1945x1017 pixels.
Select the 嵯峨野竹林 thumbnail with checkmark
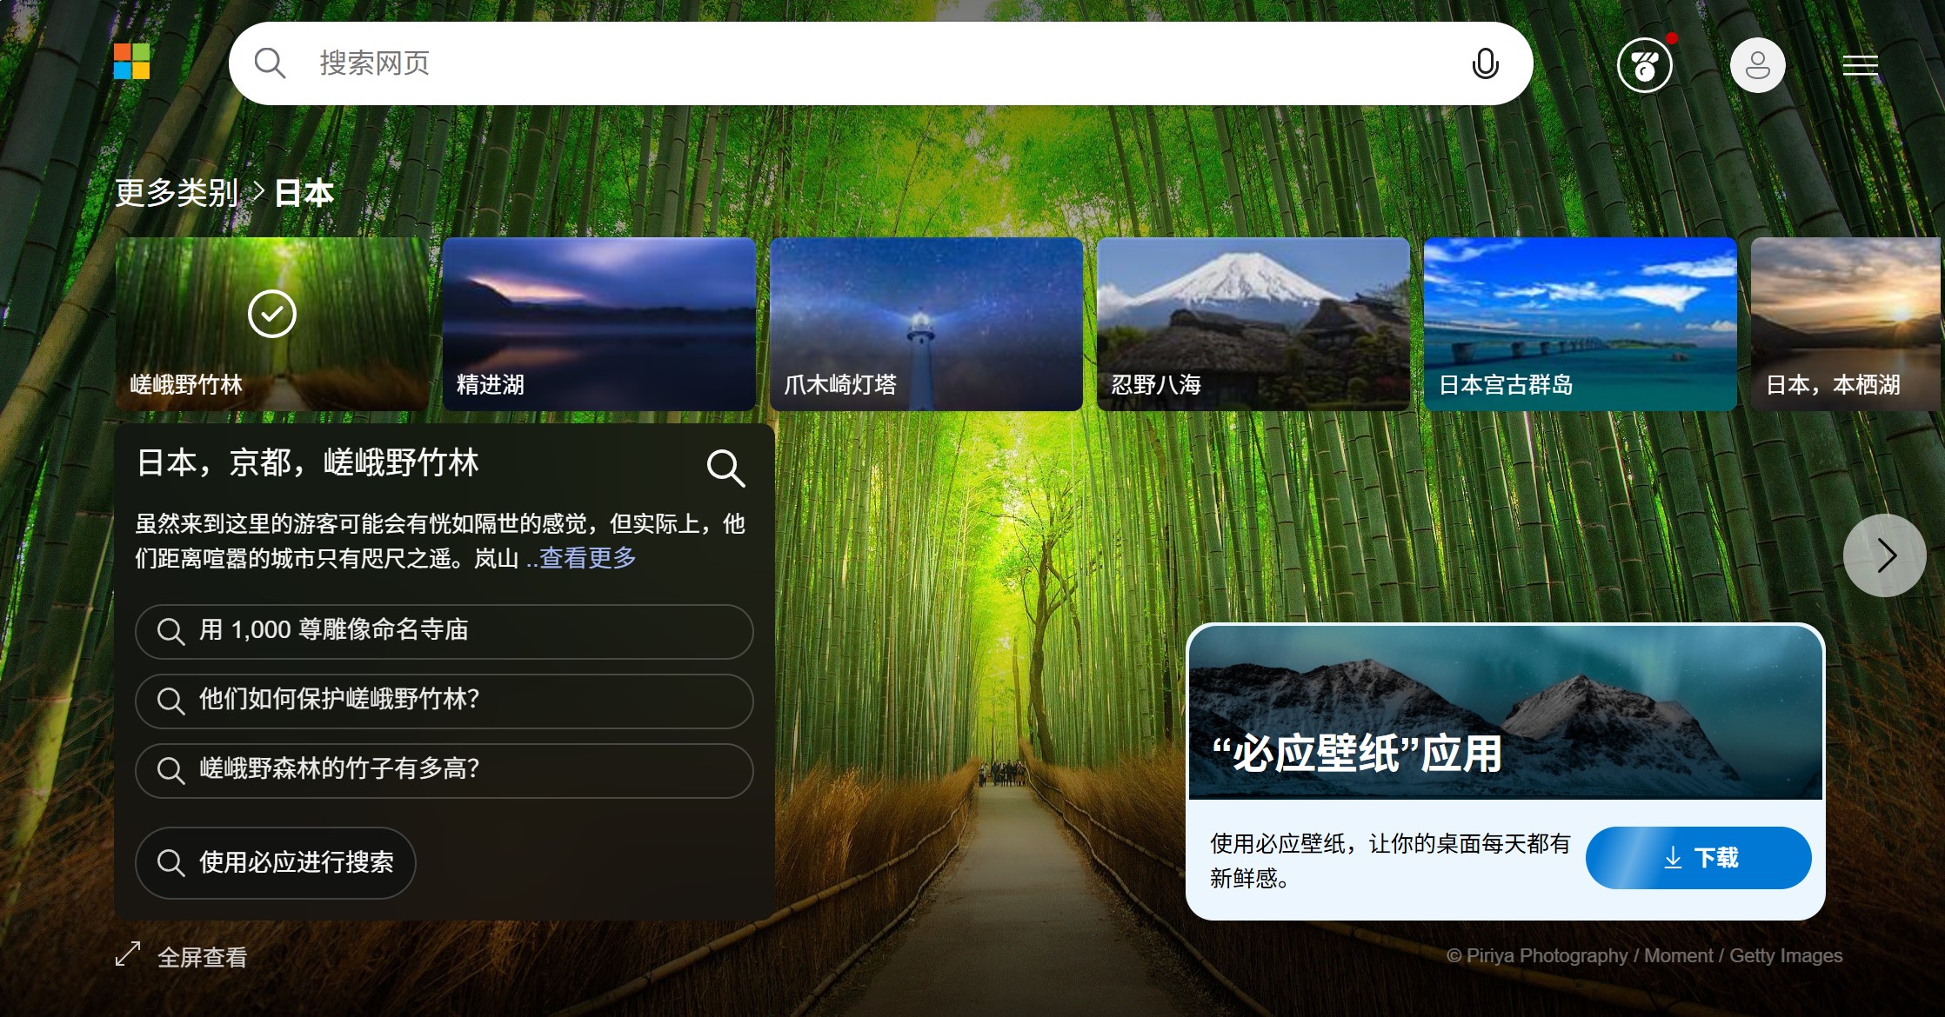point(272,323)
